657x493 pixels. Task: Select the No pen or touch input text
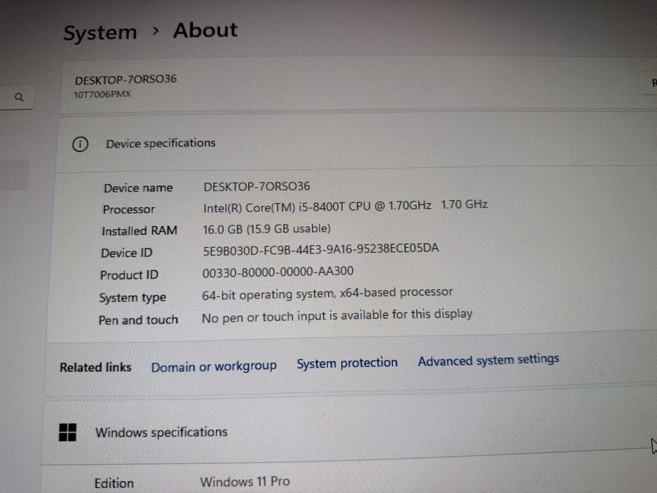click(337, 316)
